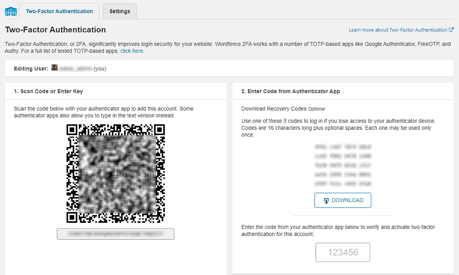Click the blurred username beside the avatar
The width and height of the screenshot is (459, 275).
(x=75, y=68)
